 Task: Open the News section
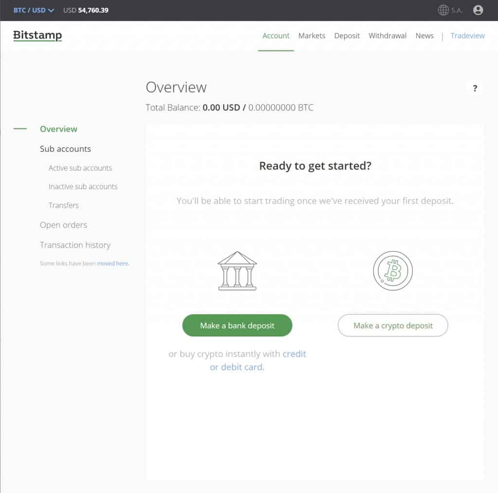(424, 35)
